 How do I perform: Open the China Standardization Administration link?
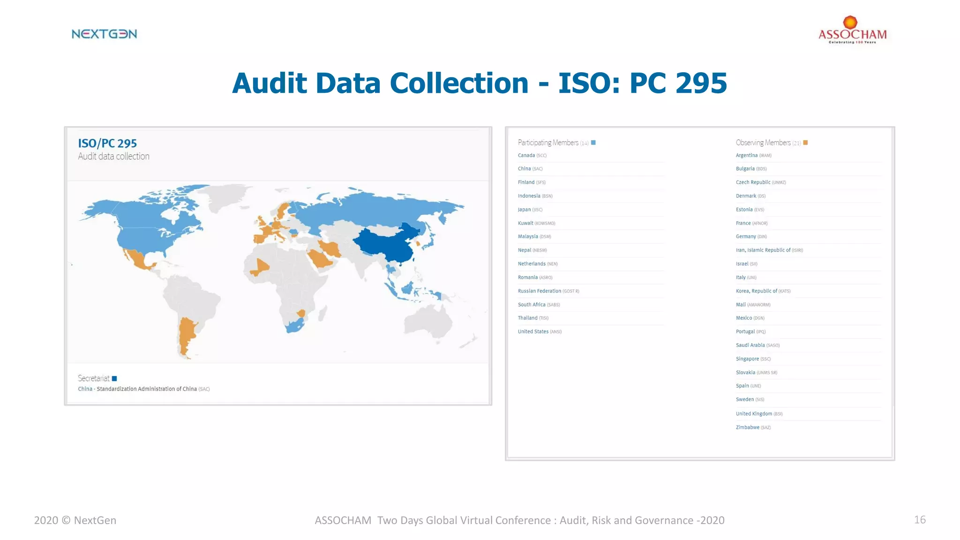point(144,389)
